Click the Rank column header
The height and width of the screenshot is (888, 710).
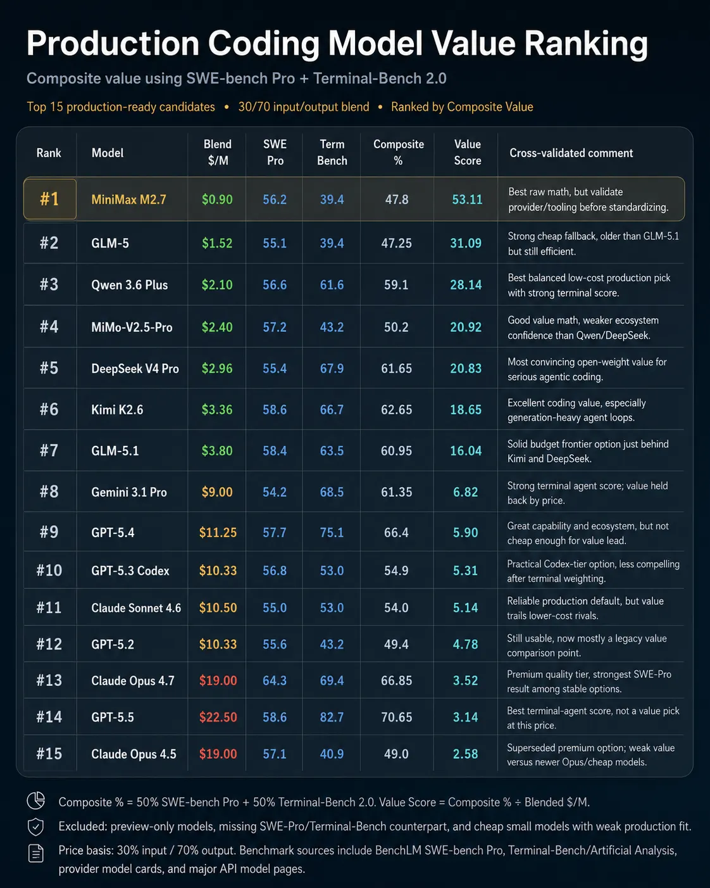[49, 153]
